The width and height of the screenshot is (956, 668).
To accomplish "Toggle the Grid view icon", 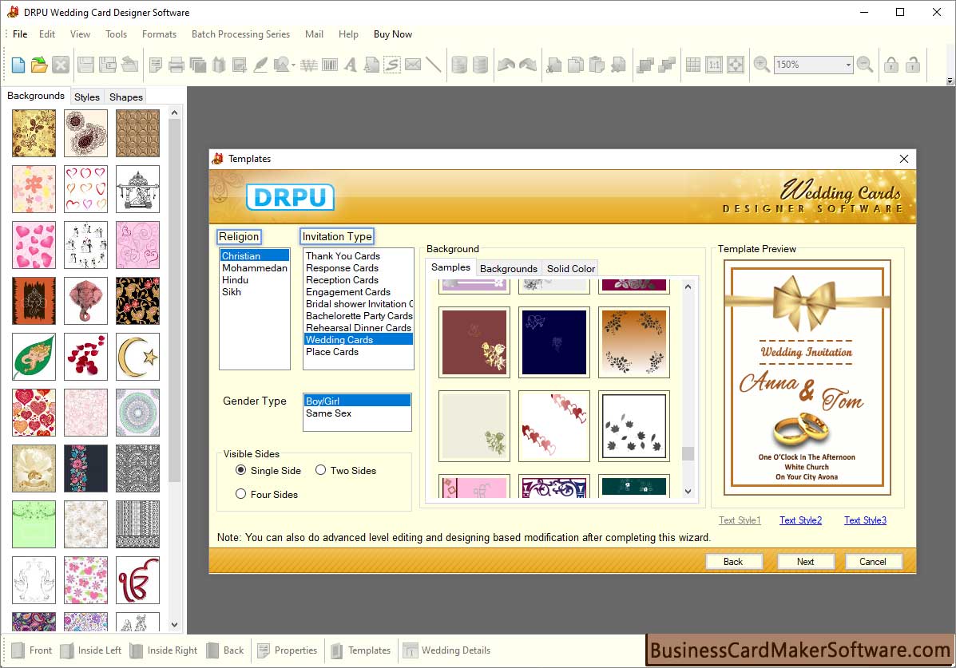I will (693, 65).
